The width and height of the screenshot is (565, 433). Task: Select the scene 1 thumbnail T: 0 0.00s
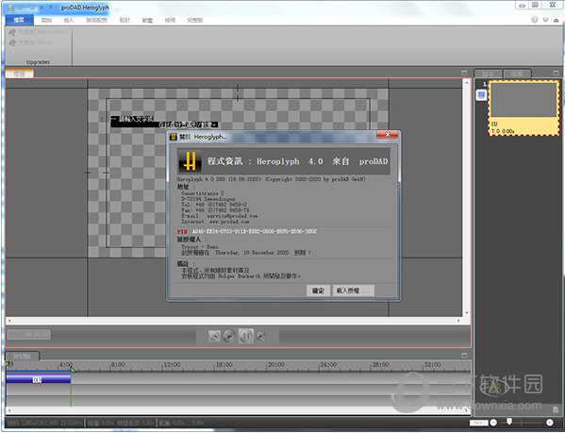point(523,108)
